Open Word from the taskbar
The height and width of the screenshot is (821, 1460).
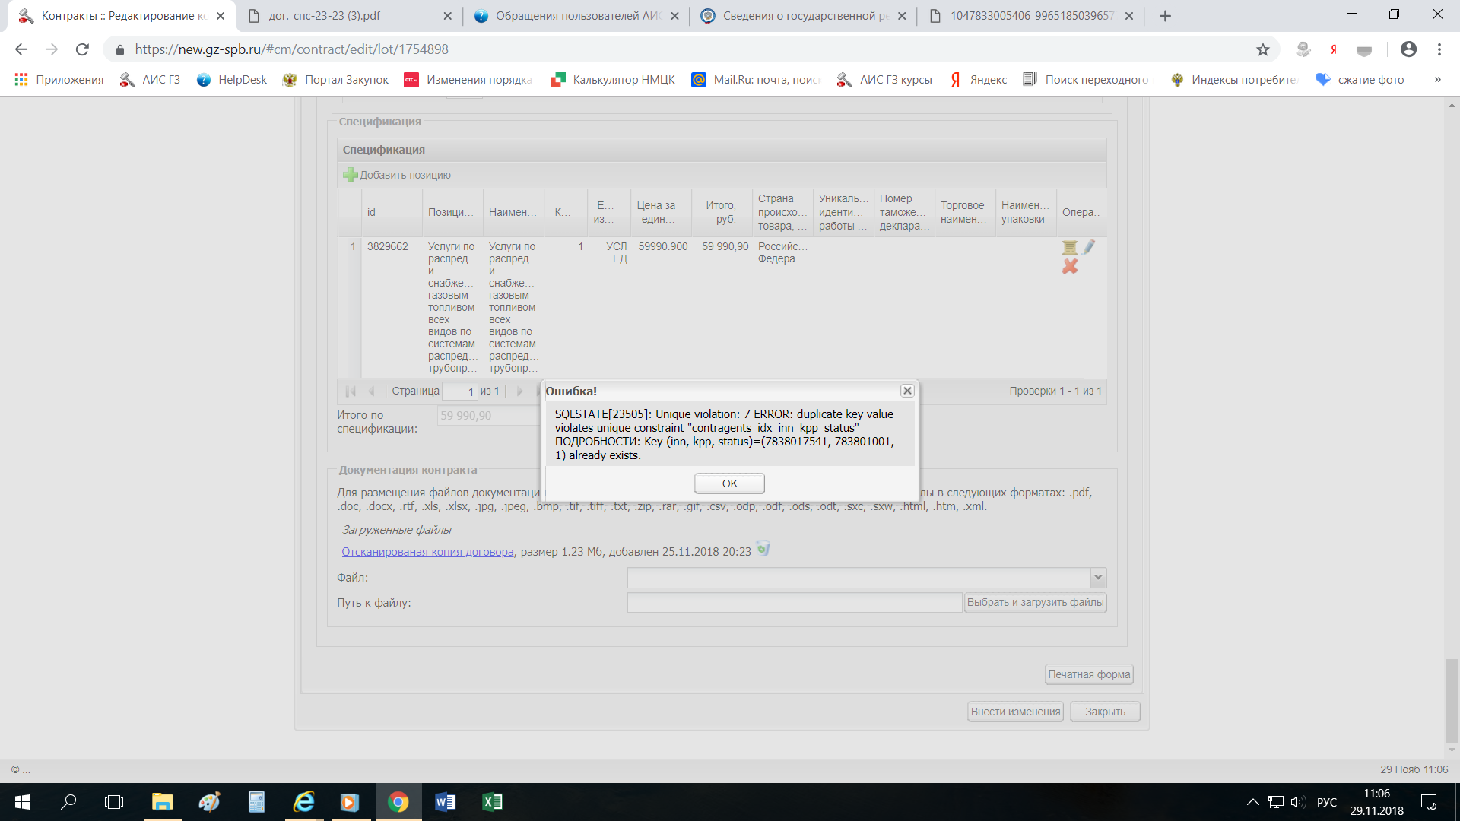[445, 802]
